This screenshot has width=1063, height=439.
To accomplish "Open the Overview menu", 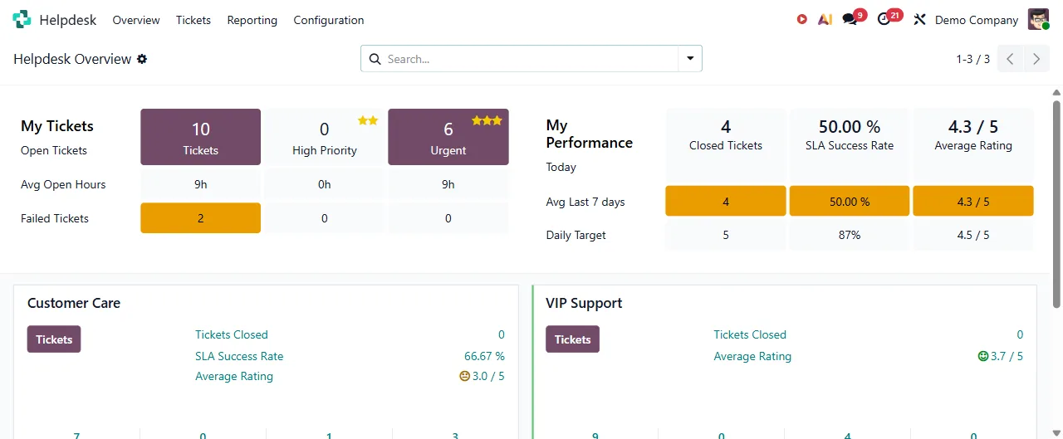I will pos(136,20).
